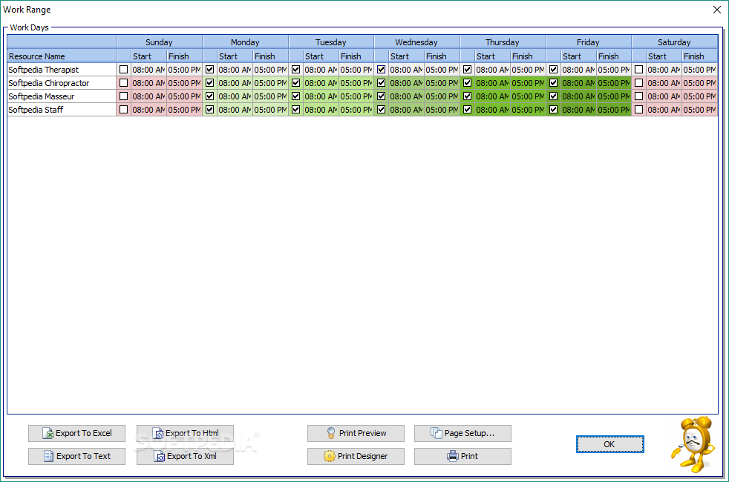This screenshot has width=729, height=482.
Task: Click the Finish subheader under Saturday
Action: coord(700,56)
